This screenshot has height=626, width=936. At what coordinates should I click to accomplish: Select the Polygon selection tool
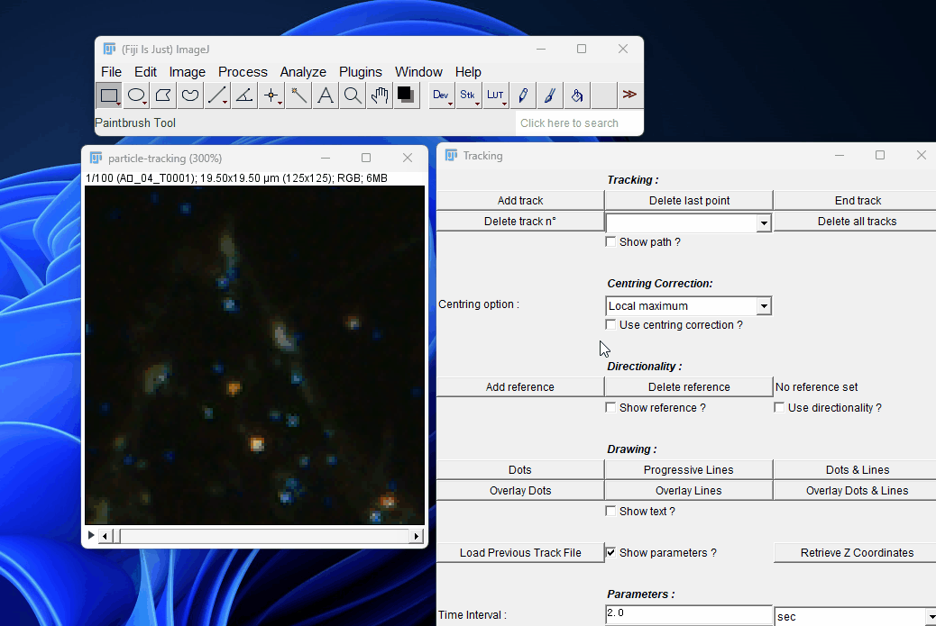click(x=163, y=95)
